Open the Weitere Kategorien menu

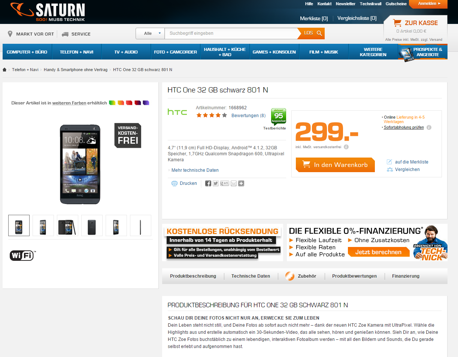click(373, 52)
